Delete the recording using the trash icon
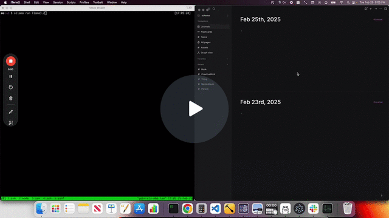Viewport: 389px width, 218px height. pos(11,98)
